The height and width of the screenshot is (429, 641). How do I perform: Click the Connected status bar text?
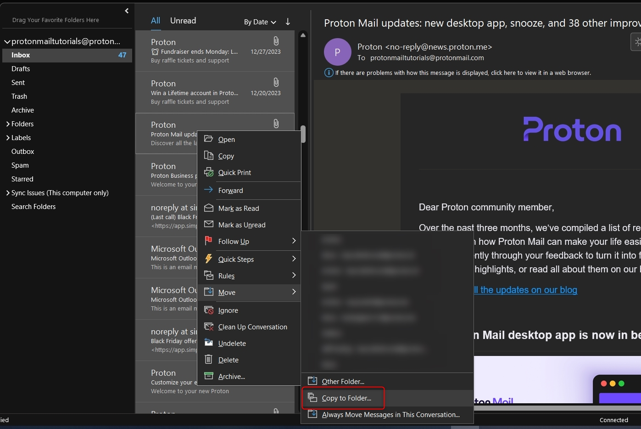pos(613,420)
